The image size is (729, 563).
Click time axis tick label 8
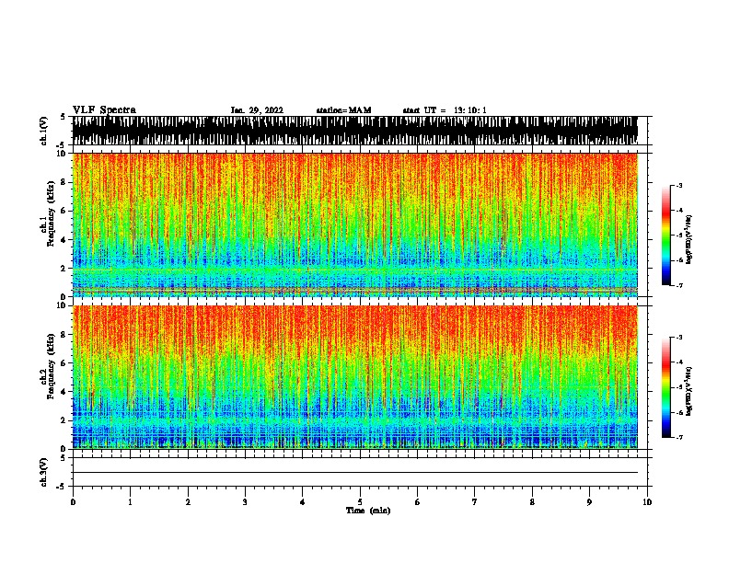coord(532,502)
